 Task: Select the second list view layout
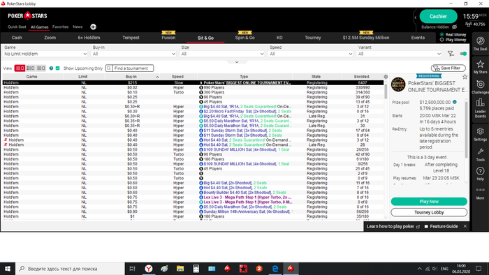pos(30,68)
